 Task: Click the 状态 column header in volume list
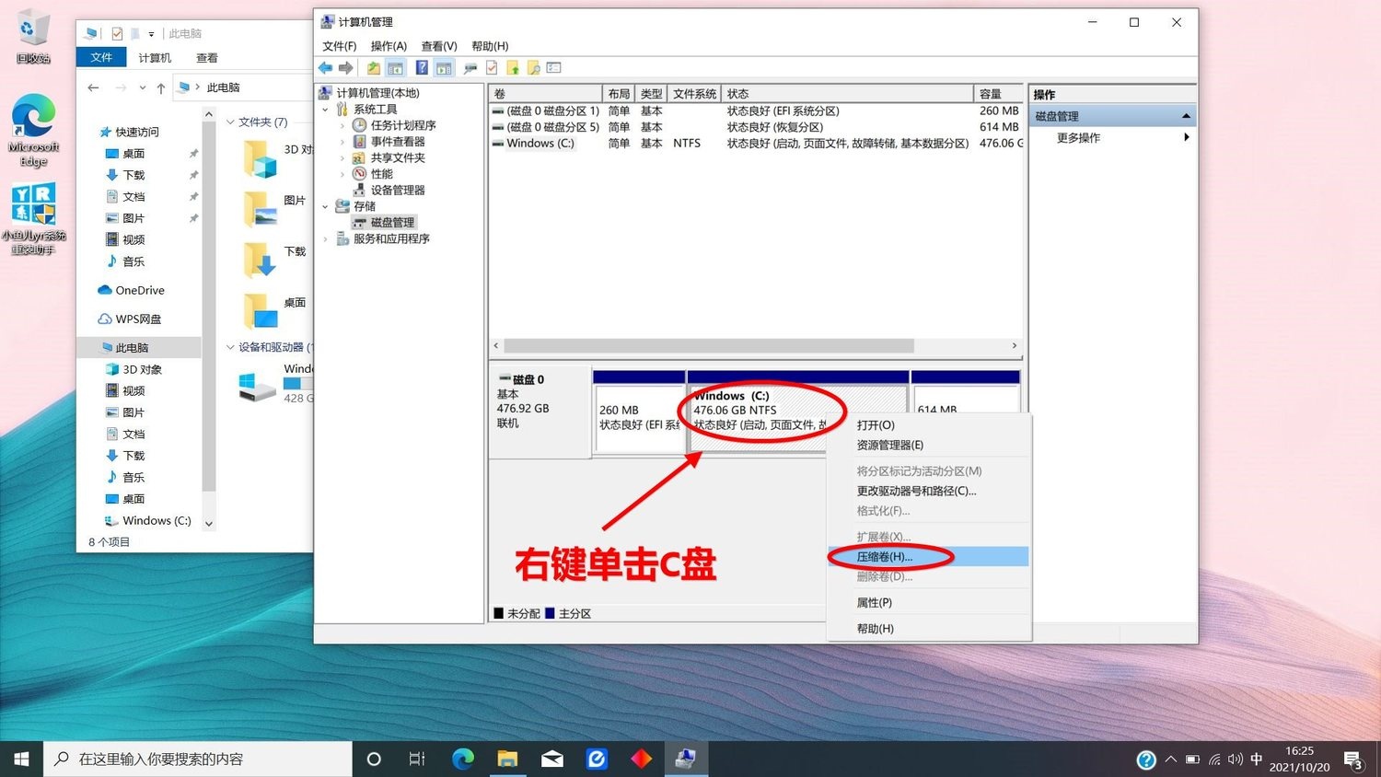[847, 94]
